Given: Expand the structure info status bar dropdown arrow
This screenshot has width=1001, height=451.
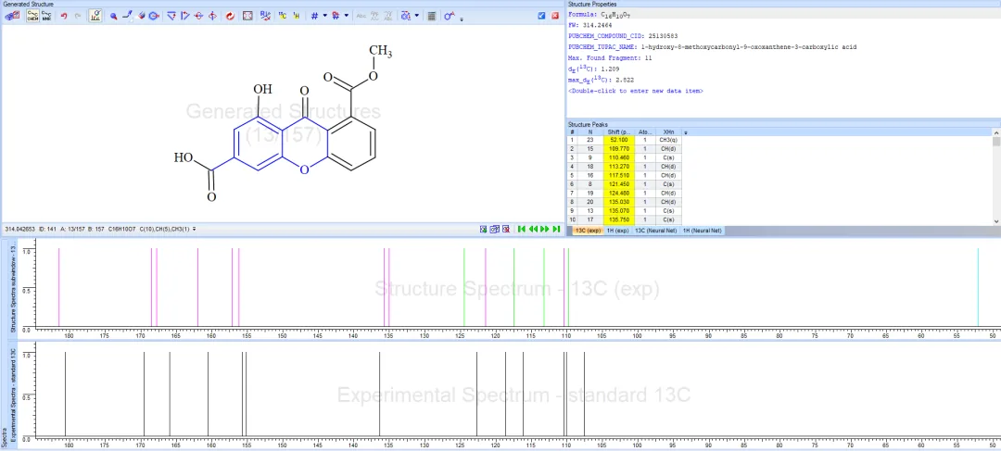Looking at the screenshot, I should coord(194,229).
